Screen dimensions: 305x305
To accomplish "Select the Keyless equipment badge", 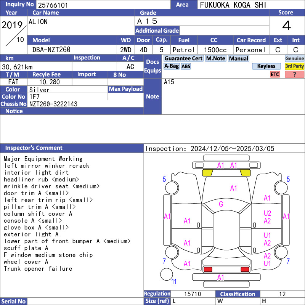I will [266, 66].
